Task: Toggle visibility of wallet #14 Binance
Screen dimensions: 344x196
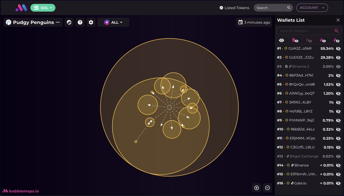Action: [338, 165]
